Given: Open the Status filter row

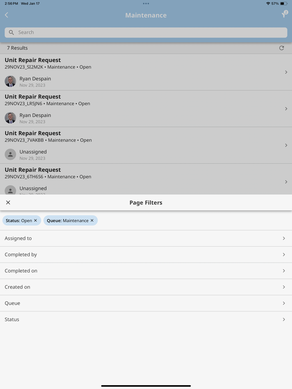Looking at the screenshot, I should tap(146, 319).
